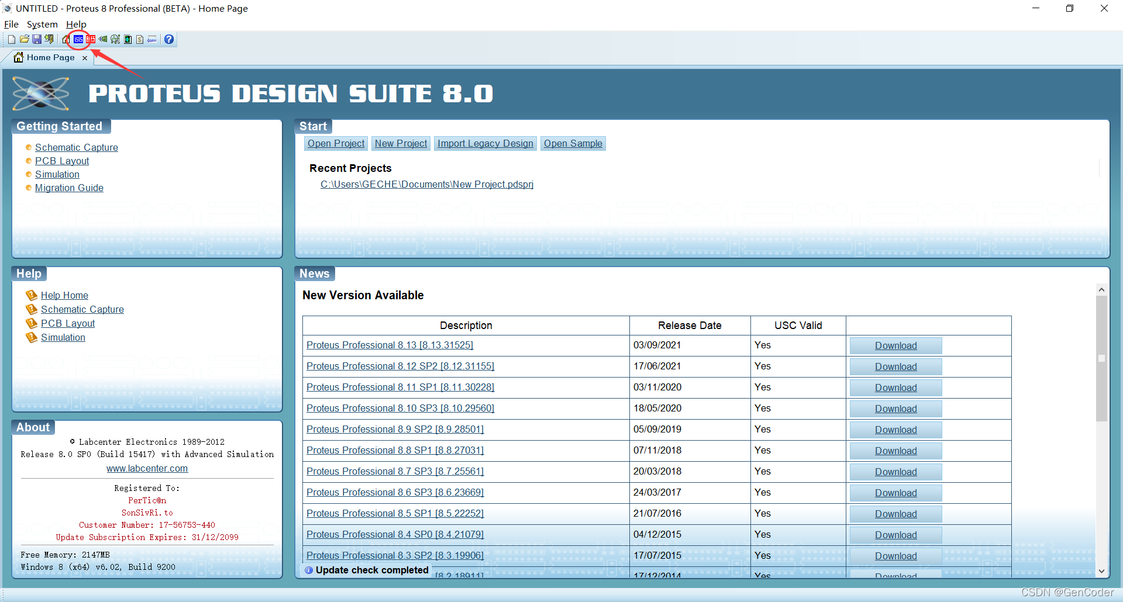Open Schematic Capture help link
The width and height of the screenshot is (1123, 602).
(82, 309)
